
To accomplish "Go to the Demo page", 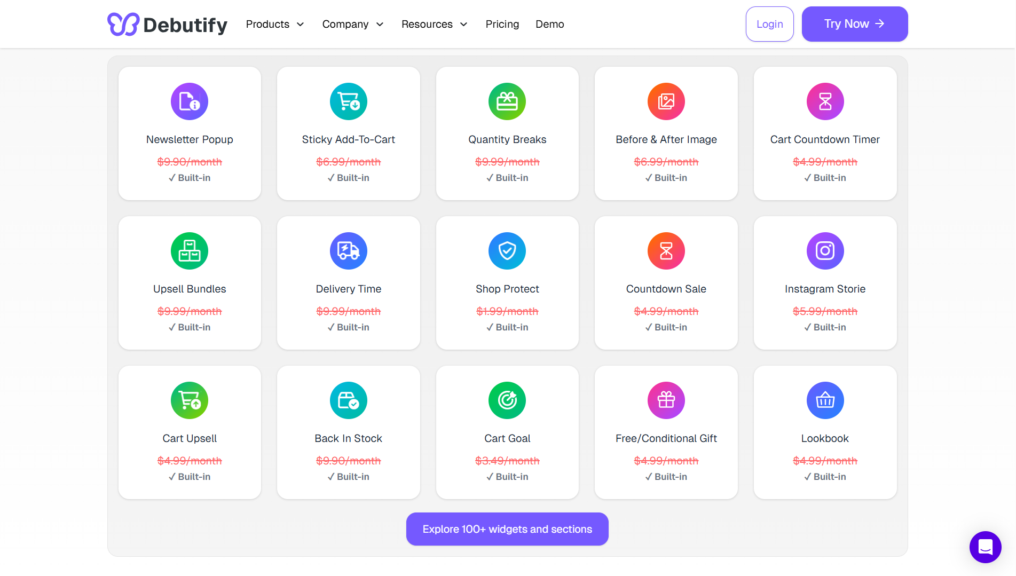I will (x=549, y=24).
